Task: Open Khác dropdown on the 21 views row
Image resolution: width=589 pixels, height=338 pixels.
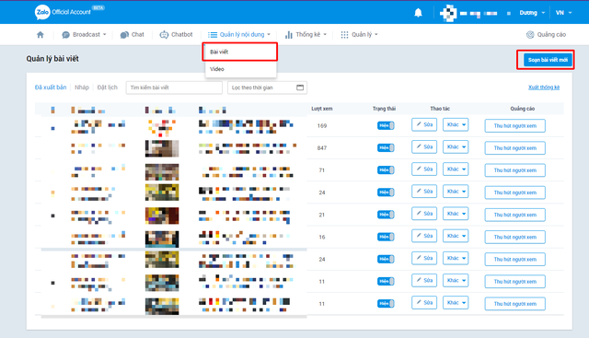Action: click(456, 214)
